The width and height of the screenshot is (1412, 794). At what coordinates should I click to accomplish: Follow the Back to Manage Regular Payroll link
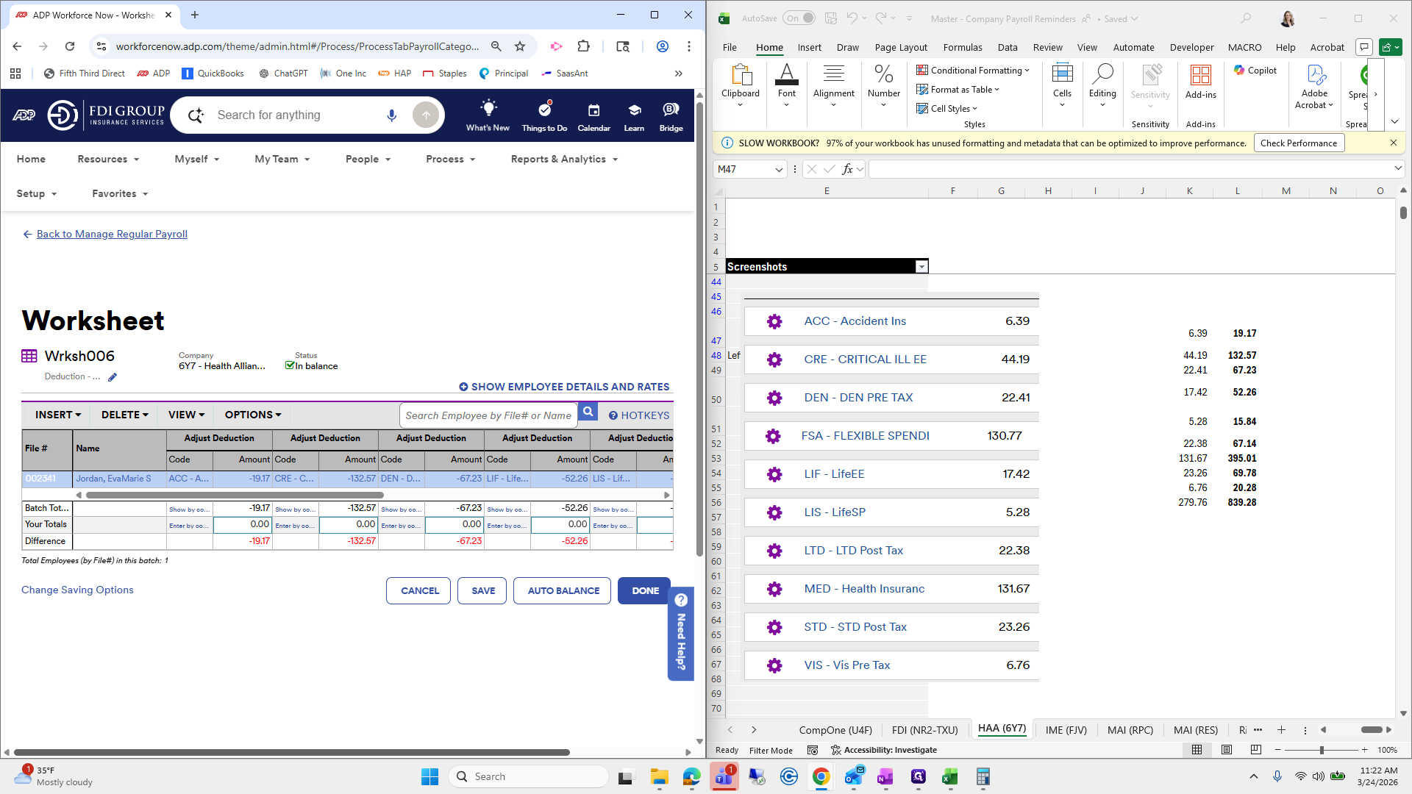pyautogui.click(x=112, y=234)
